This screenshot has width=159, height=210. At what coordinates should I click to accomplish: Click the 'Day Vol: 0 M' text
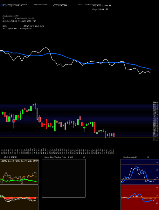100,10
